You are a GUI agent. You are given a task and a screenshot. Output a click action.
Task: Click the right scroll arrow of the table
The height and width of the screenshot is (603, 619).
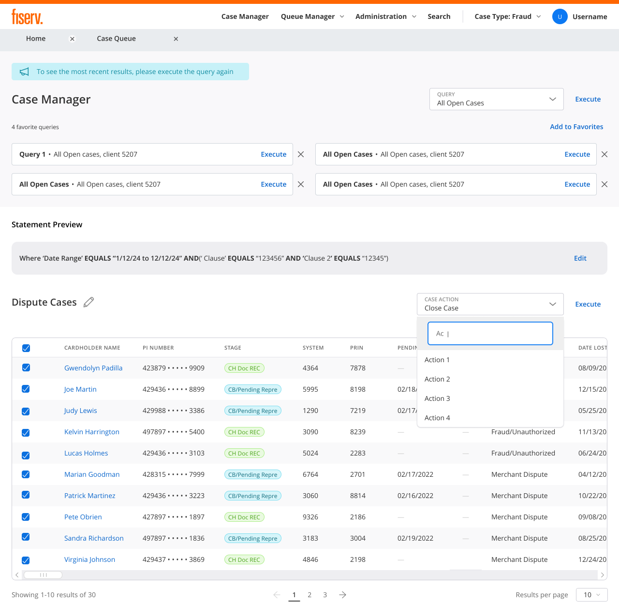602,575
